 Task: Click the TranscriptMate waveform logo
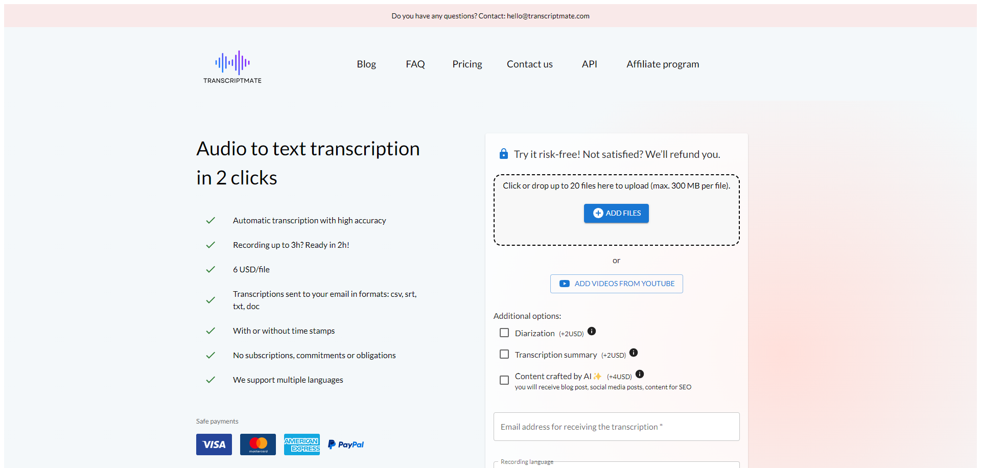coord(232,67)
